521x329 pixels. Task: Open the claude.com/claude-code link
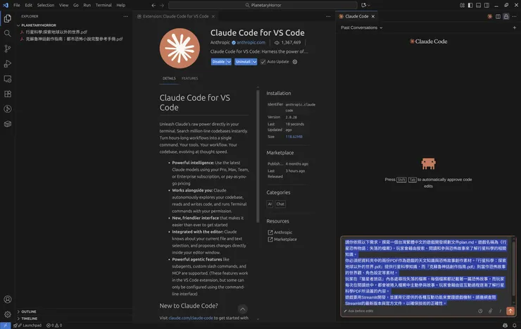pos(191,318)
